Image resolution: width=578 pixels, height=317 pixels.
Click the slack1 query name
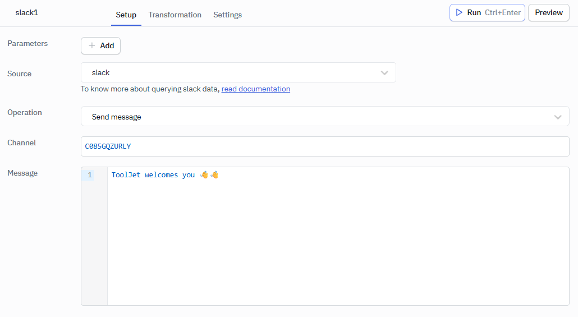[x=26, y=12]
